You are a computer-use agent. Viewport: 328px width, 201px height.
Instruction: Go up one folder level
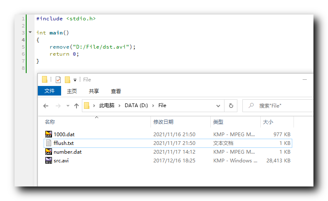(x=76, y=106)
